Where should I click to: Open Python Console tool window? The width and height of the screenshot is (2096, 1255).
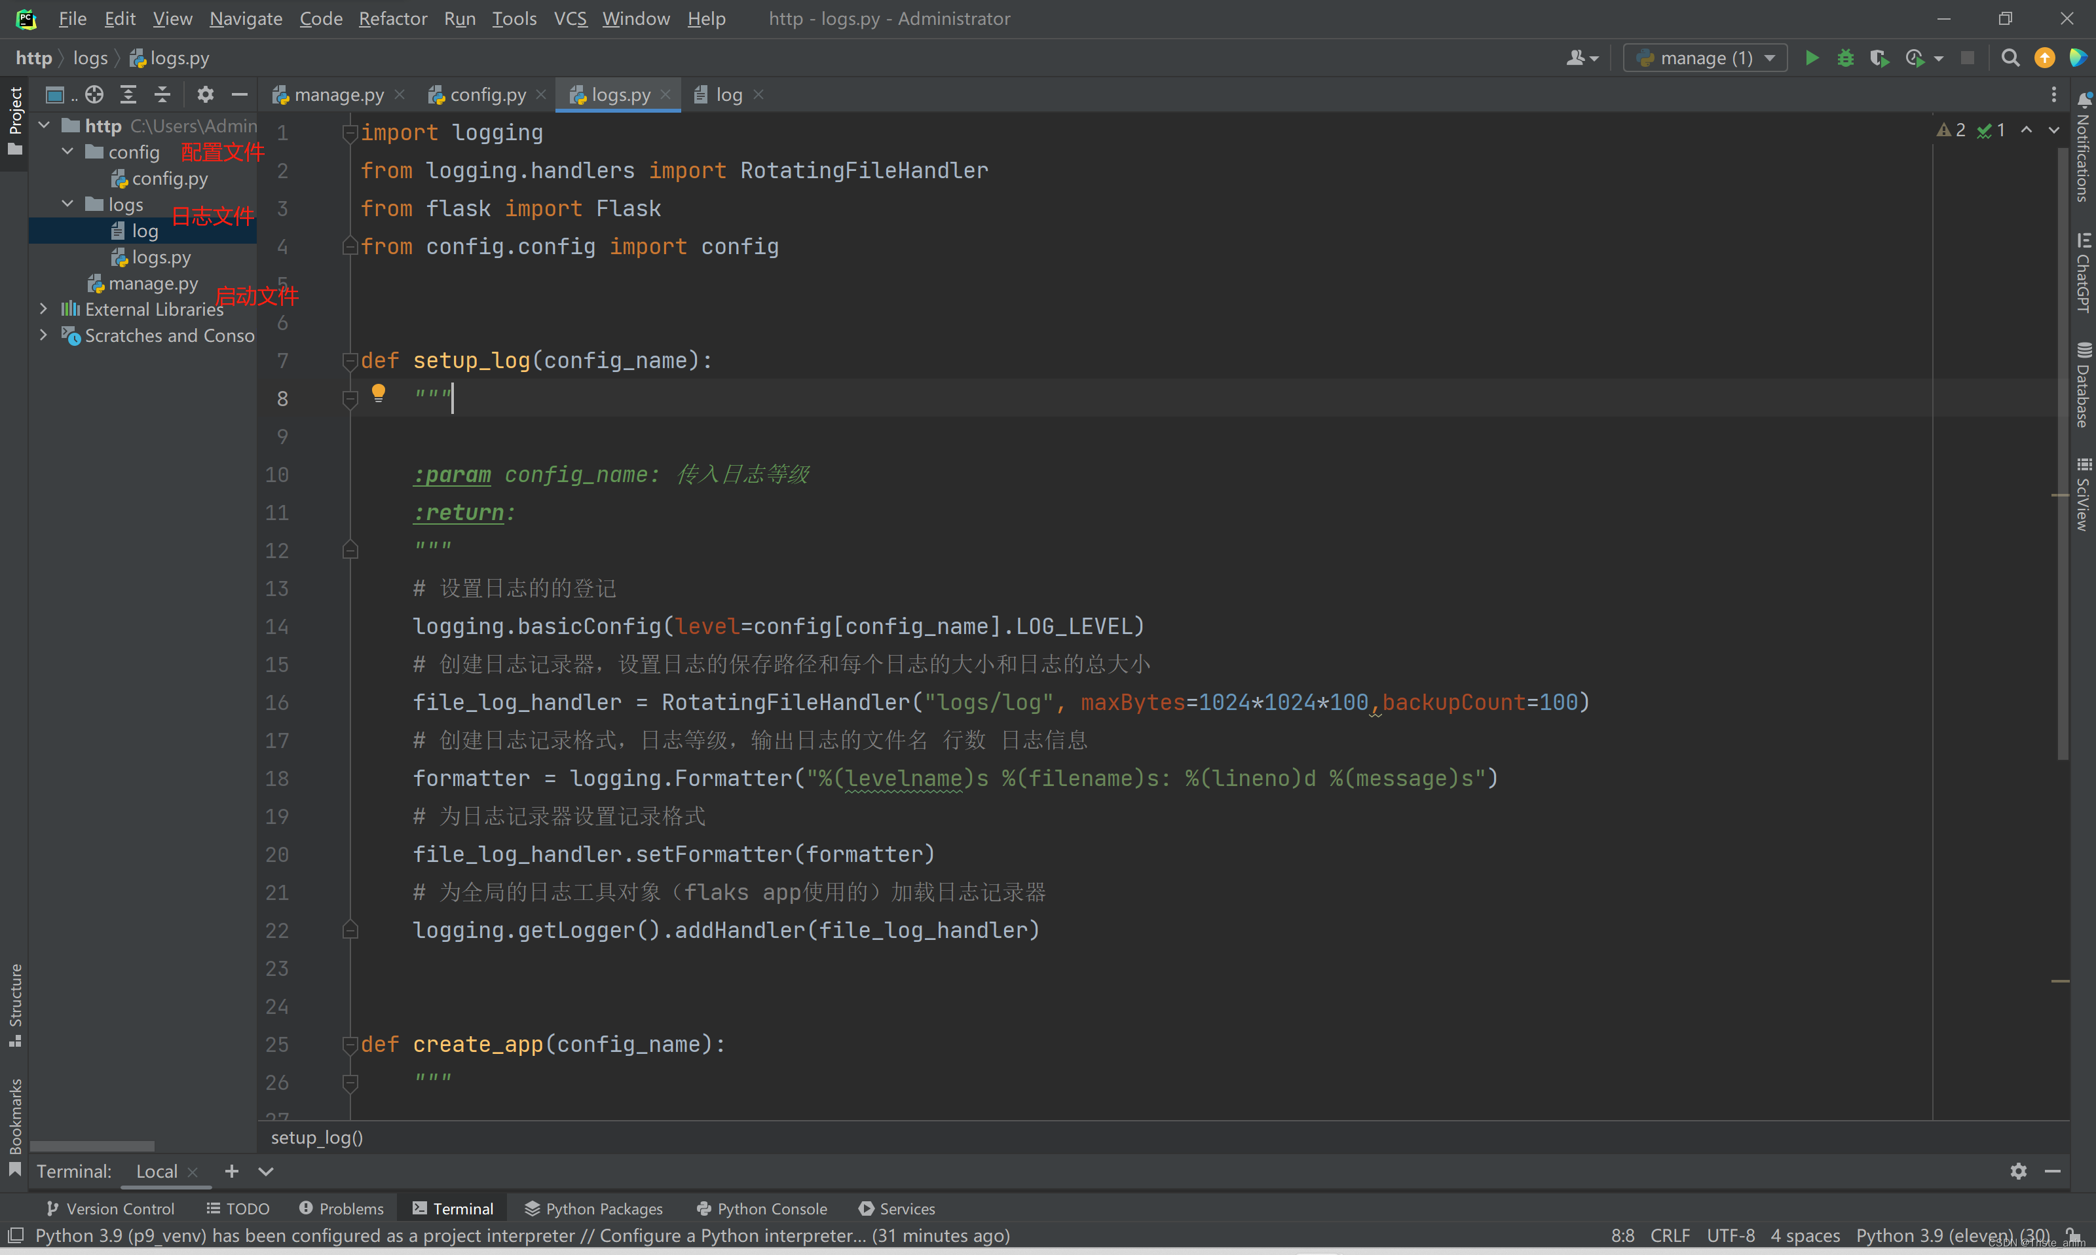click(x=762, y=1208)
